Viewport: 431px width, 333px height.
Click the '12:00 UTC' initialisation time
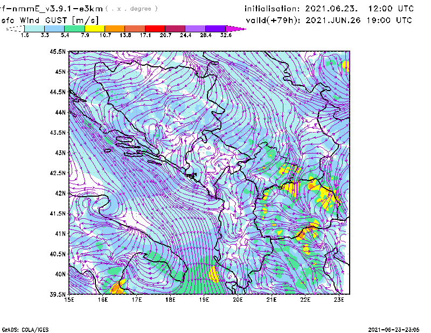[391, 9]
